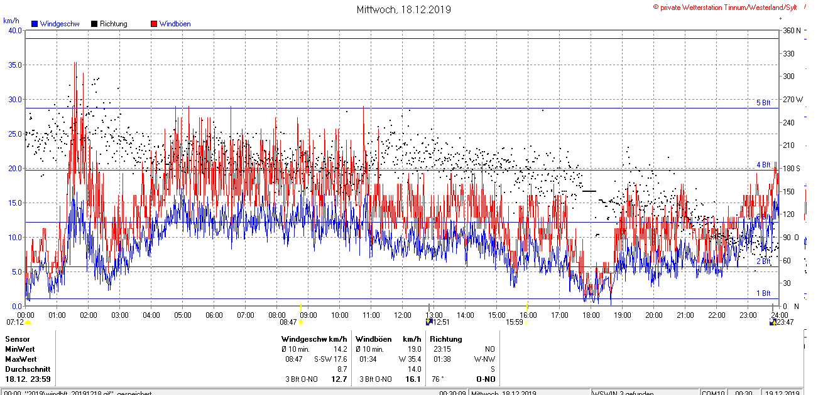This screenshot has width=823, height=395.
Task: Click the current gust value '16.1'
Action: 413,379
